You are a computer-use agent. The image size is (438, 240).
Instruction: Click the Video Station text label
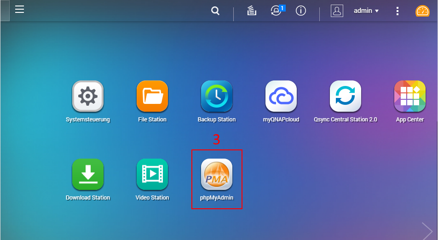point(152,198)
